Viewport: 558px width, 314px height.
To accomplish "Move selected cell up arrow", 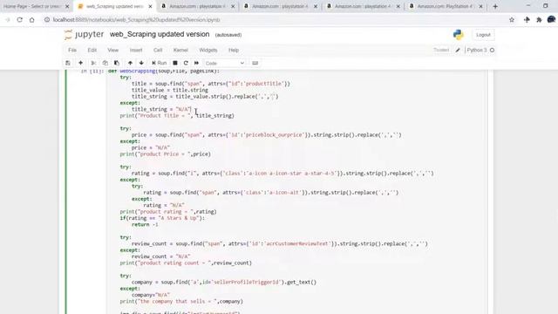I will point(130,63).
